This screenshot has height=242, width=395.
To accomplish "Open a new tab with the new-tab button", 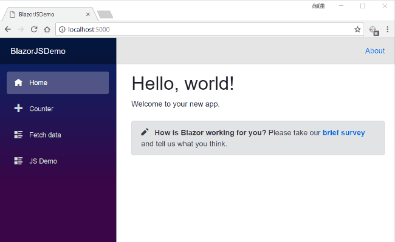I will coord(105,15).
